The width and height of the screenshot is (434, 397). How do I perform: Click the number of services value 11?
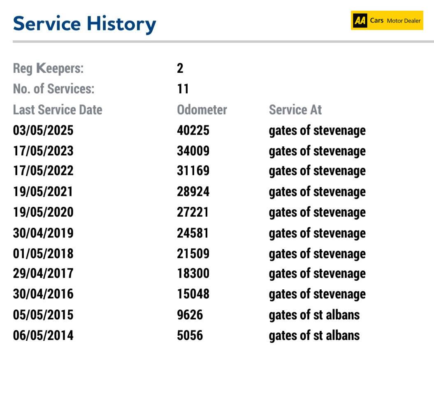pos(183,89)
